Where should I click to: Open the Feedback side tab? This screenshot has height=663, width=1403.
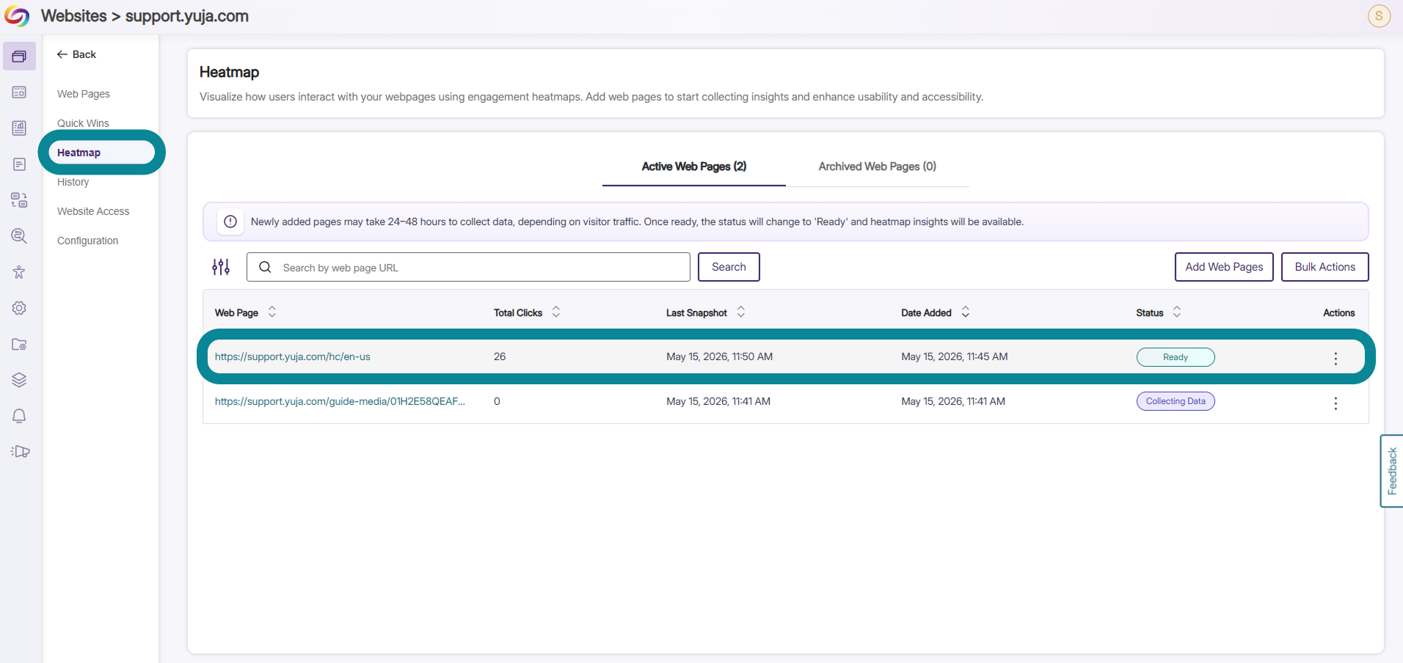1392,471
